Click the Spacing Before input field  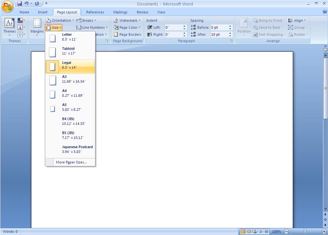(219, 27)
